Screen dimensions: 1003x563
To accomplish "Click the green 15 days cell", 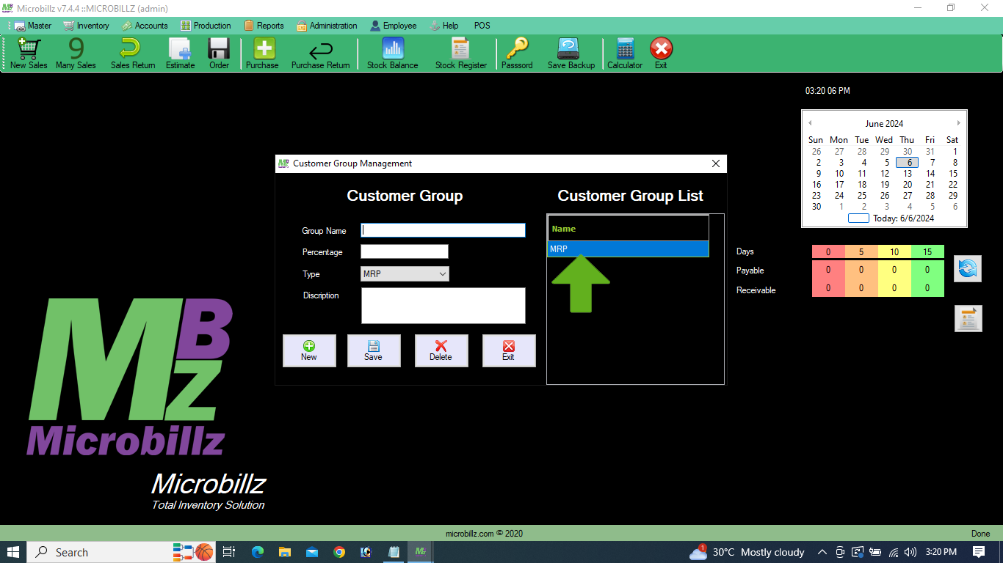I will click(927, 252).
